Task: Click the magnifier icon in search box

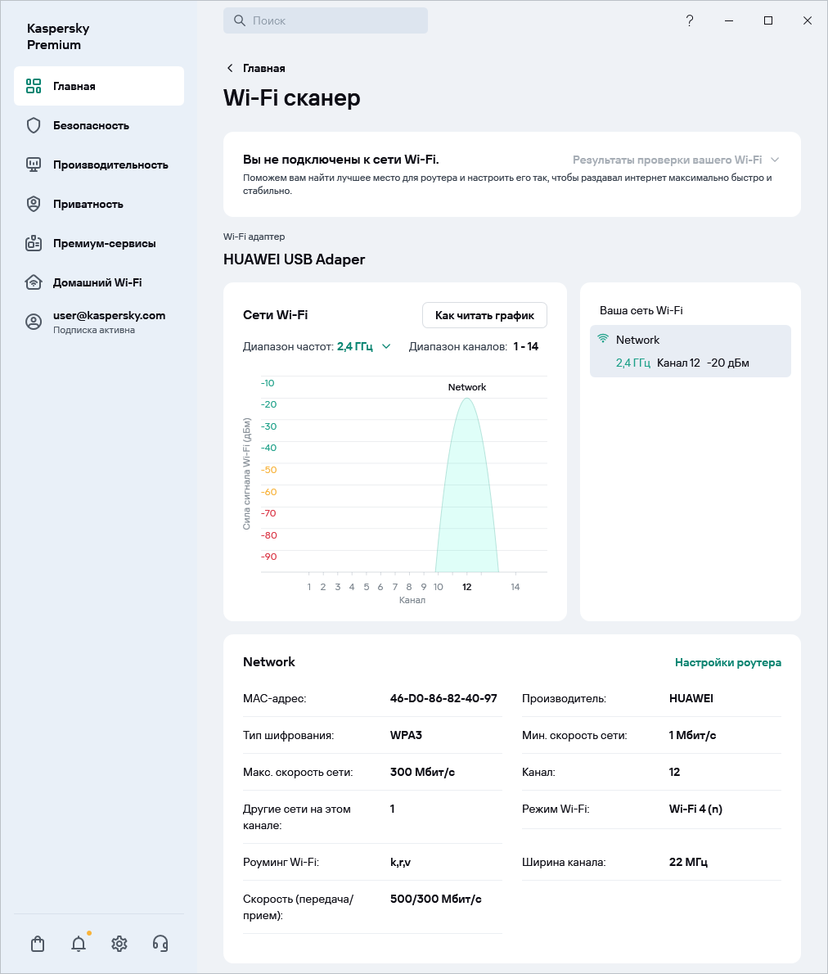Action: [x=239, y=20]
